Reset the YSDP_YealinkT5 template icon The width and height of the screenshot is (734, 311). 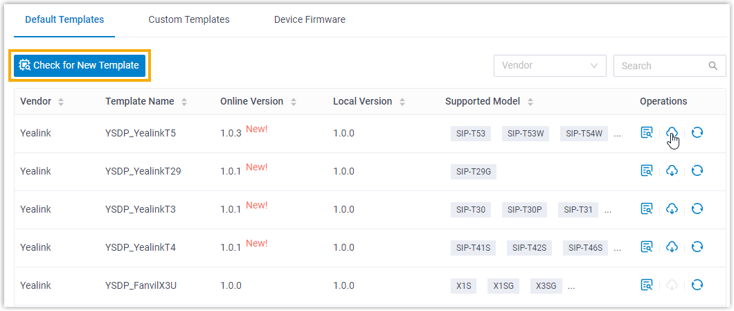tap(697, 133)
